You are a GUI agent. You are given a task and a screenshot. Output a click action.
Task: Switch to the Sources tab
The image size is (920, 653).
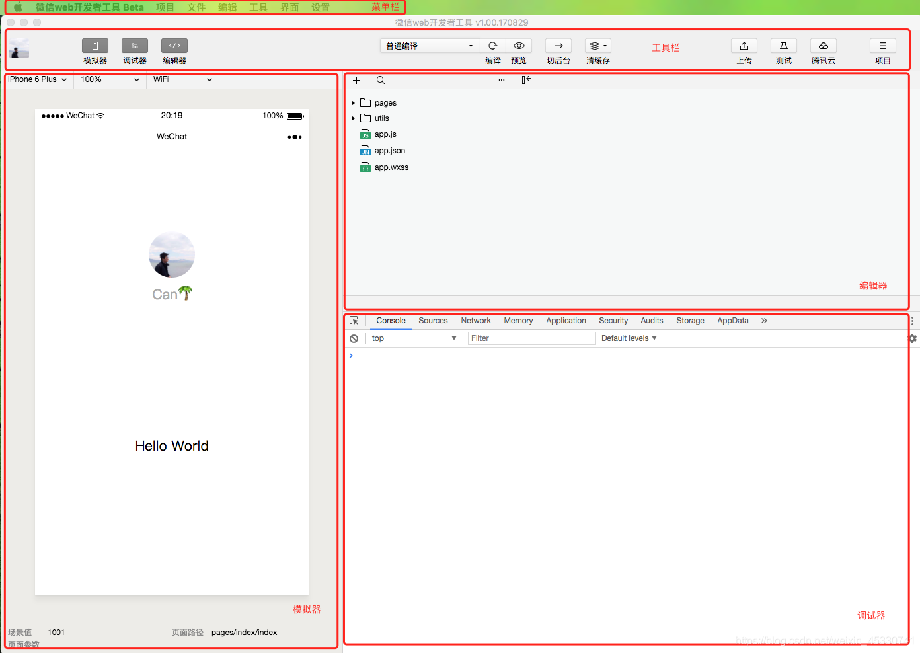click(433, 321)
